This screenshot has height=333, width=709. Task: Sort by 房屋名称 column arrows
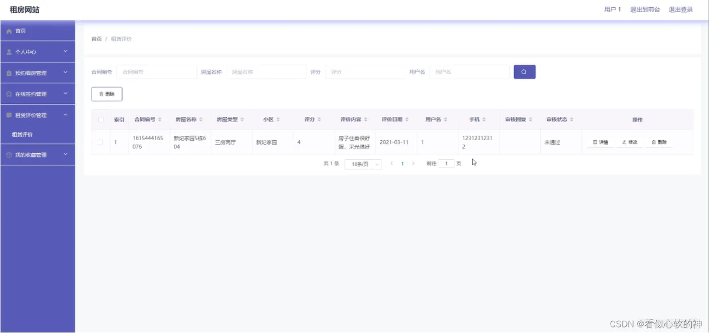pyautogui.click(x=201, y=120)
